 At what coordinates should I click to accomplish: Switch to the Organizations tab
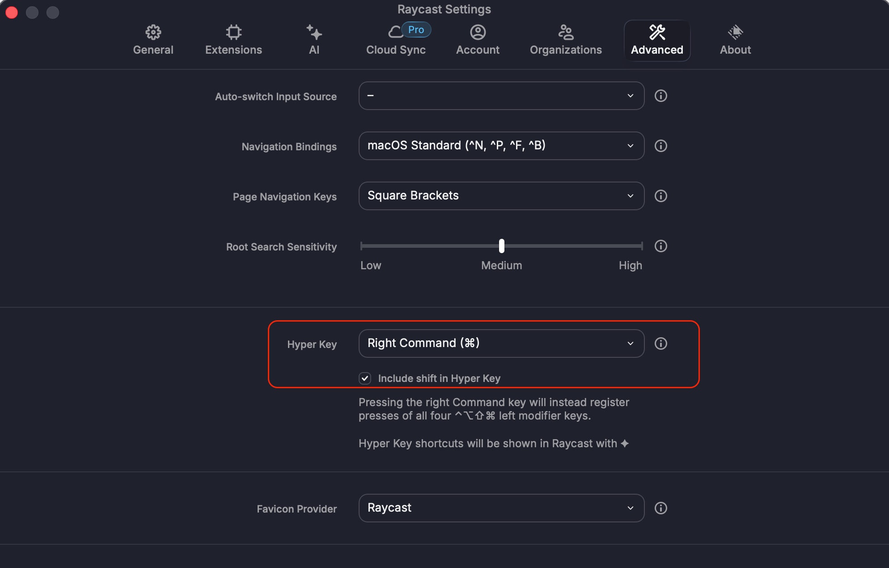tap(566, 40)
